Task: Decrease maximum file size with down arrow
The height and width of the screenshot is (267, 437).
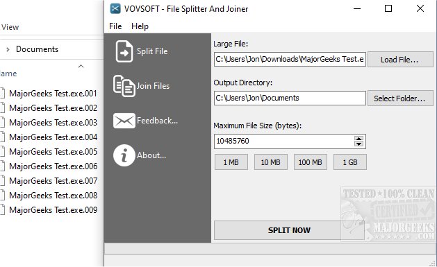Action: [x=358, y=144]
